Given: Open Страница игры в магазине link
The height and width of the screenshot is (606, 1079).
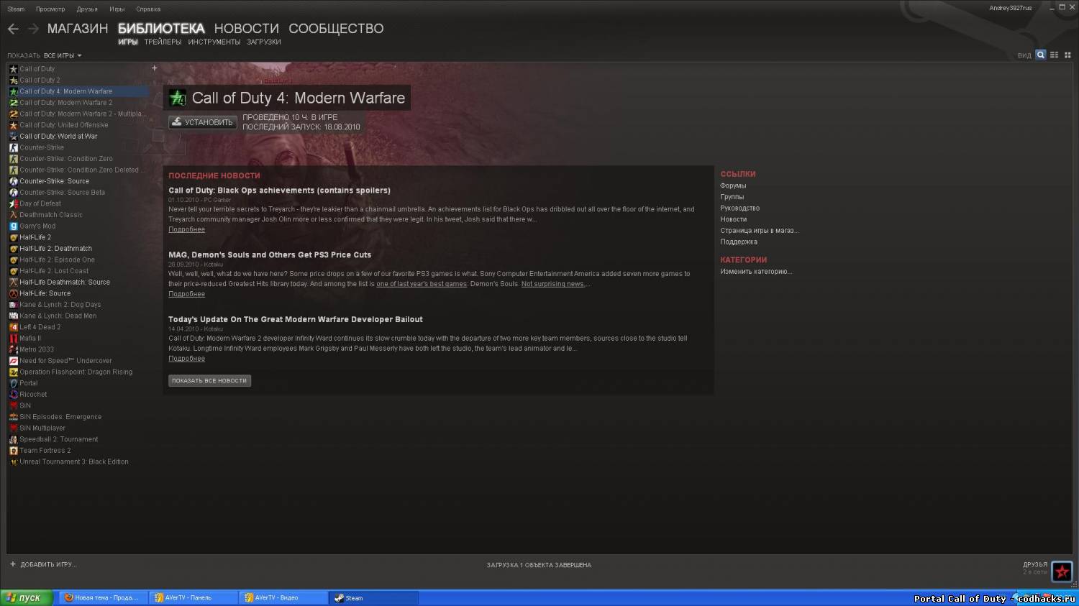Looking at the screenshot, I should (759, 231).
